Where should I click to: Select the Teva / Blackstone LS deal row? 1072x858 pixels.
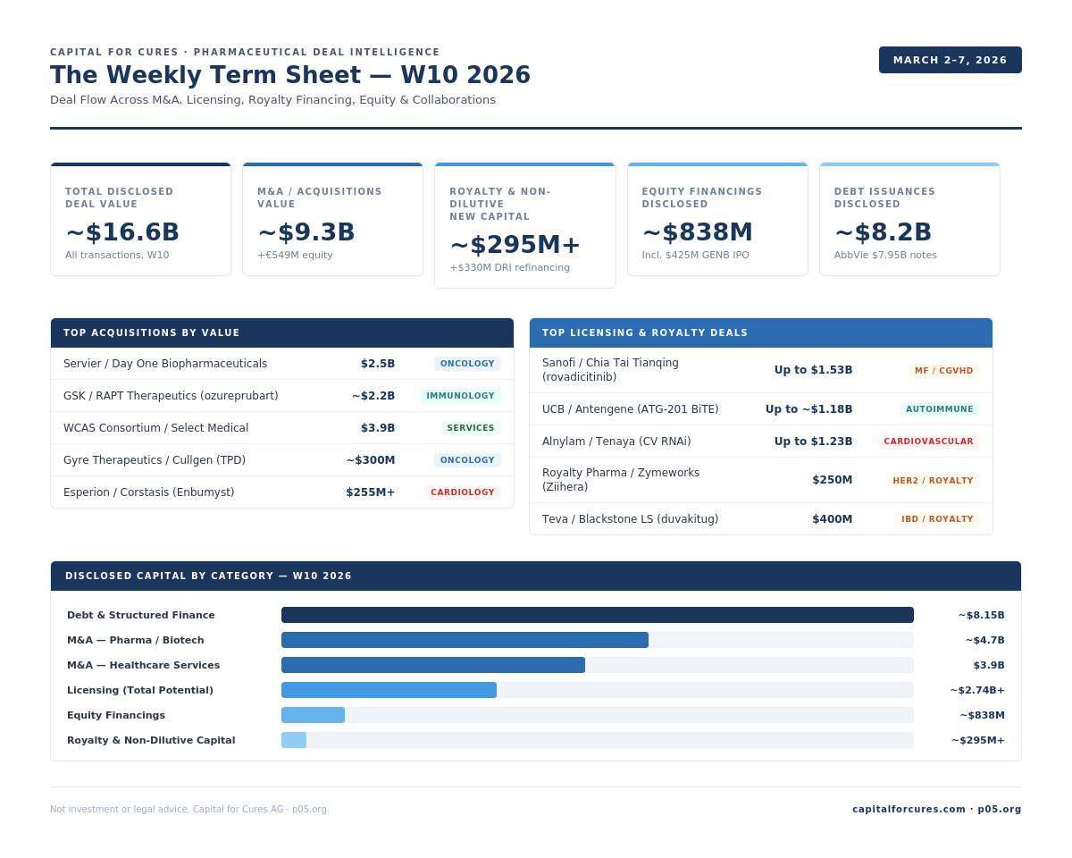point(760,519)
